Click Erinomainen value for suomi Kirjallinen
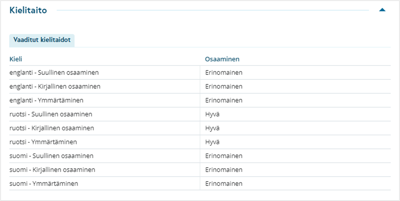Viewport: 400px width, 201px height. click(x=224, y=170)
